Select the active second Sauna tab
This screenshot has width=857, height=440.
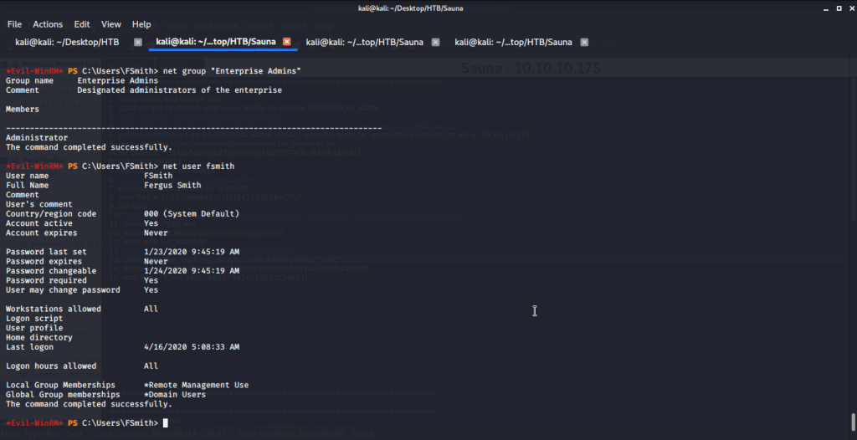point(215,42)
